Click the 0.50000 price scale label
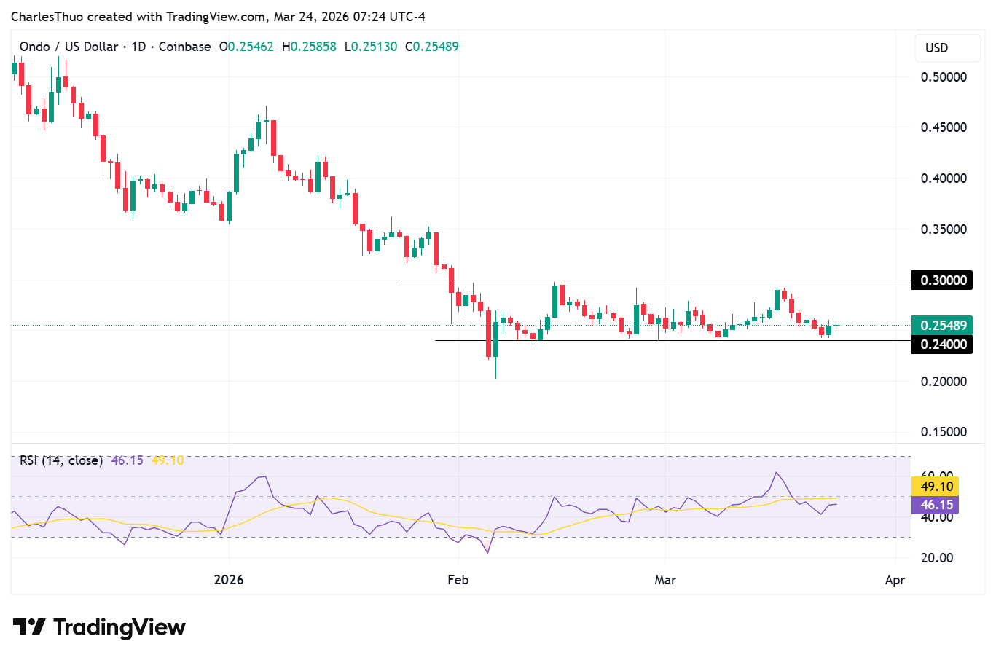The width and height of the screenshot is (996, 660). (x=944, y=77)
